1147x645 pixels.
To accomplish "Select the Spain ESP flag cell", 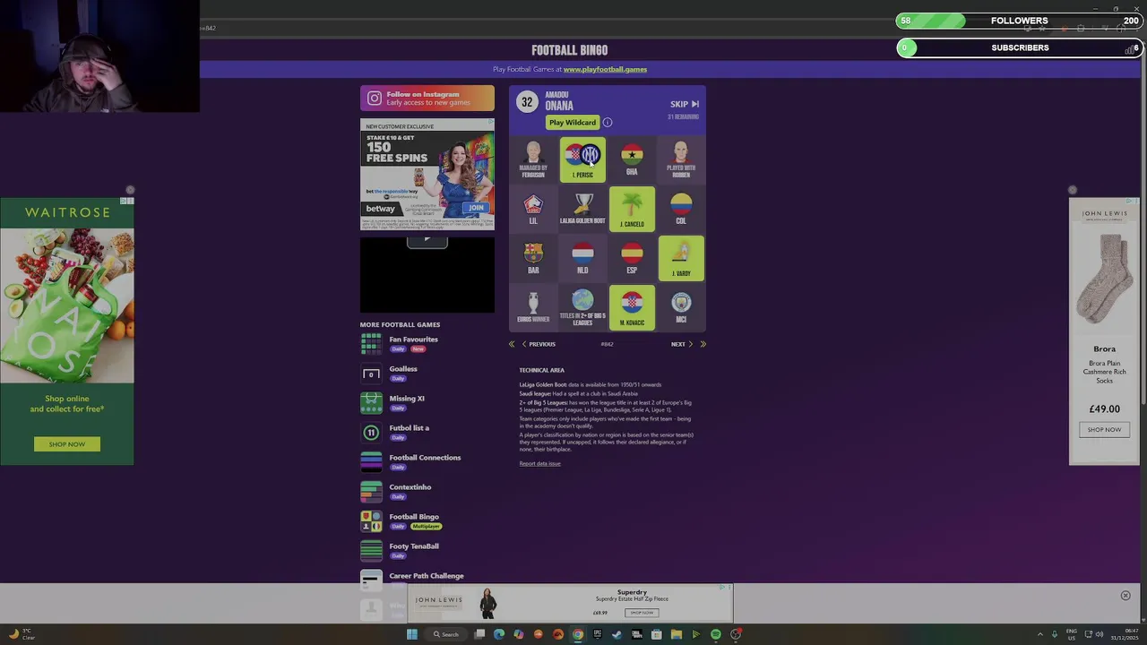I will click(632, 258).
